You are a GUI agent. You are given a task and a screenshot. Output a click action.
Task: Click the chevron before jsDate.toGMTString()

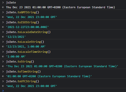point(3,12)
